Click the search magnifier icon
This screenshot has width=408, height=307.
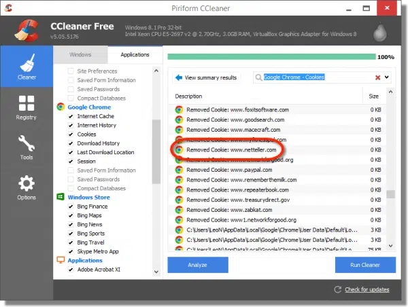click(x=258, y=77)
